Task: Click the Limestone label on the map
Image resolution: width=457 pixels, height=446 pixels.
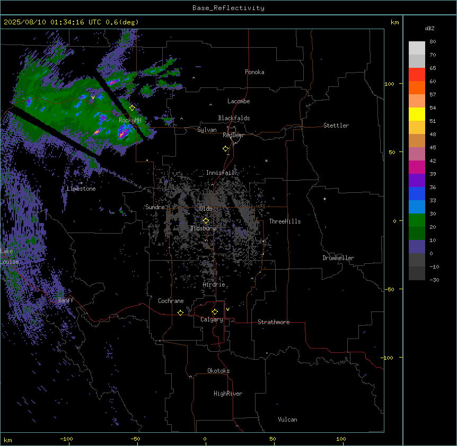Action: tap(81, 189)
